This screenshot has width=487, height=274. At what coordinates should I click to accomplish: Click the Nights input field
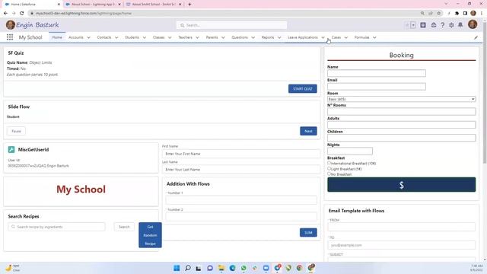(350, 151)
